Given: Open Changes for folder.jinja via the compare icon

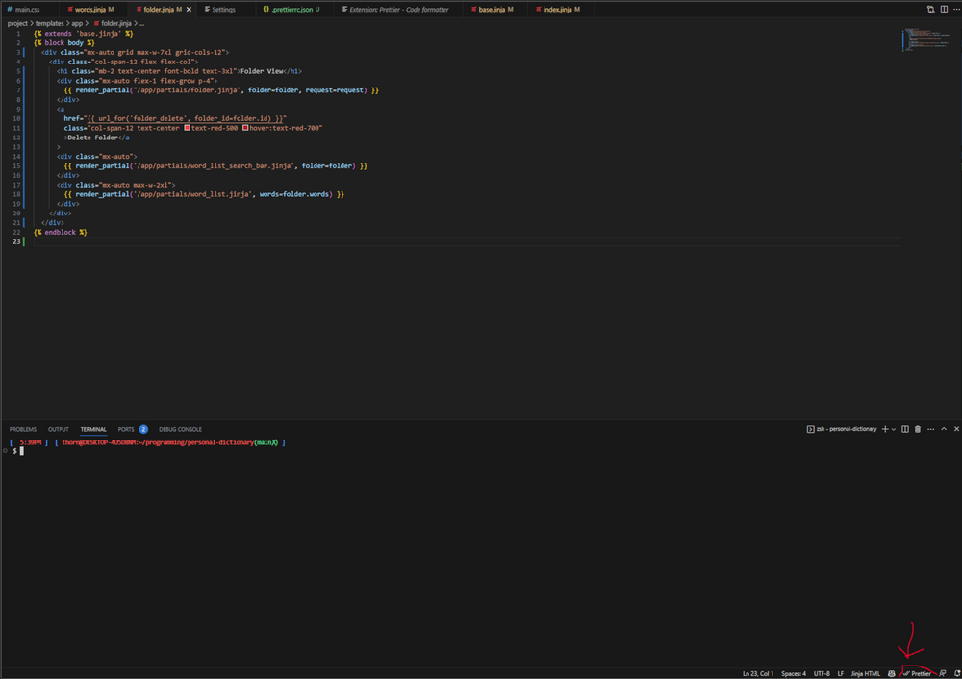Looking at the screenshot, I should click(x=930, y=9).
